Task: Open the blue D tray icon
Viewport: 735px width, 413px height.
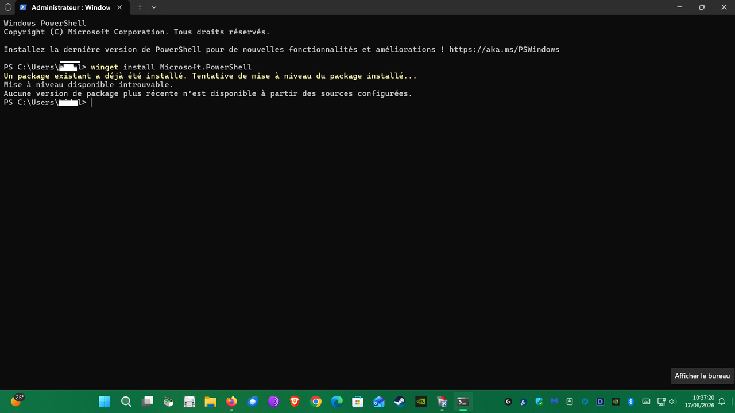Action: (x=600, y=402)
